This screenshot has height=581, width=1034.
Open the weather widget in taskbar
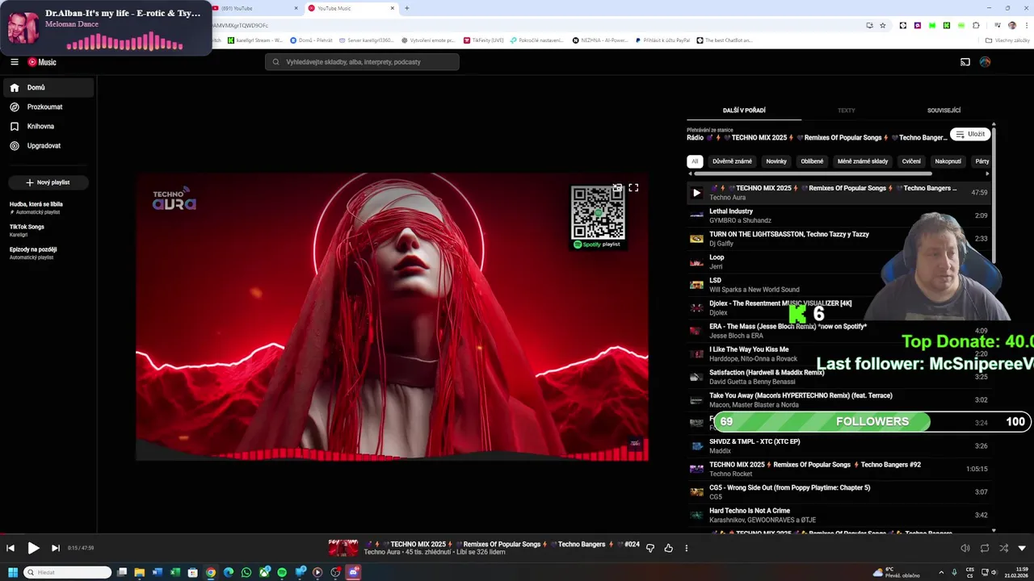[896, 572]
